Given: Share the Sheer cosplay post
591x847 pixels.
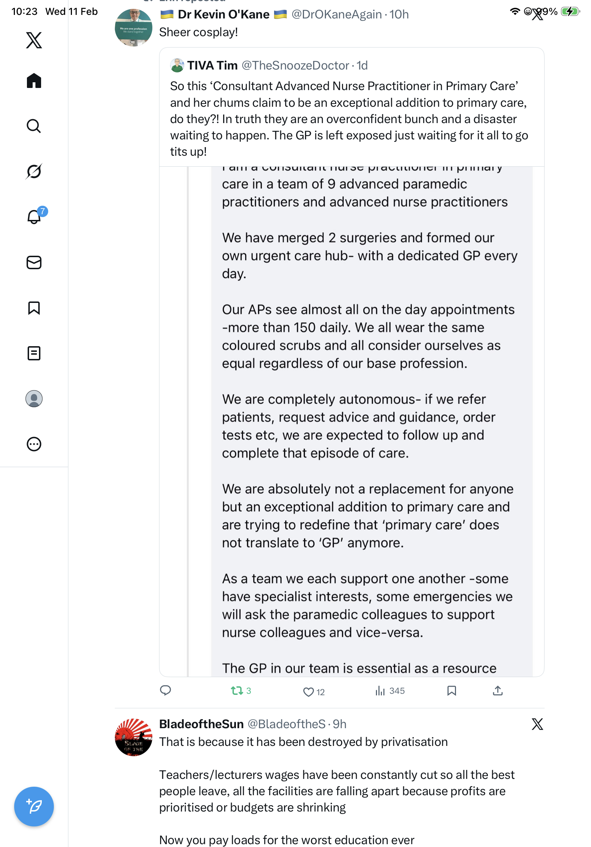Looking at the screenshot, I should [498, 691].
